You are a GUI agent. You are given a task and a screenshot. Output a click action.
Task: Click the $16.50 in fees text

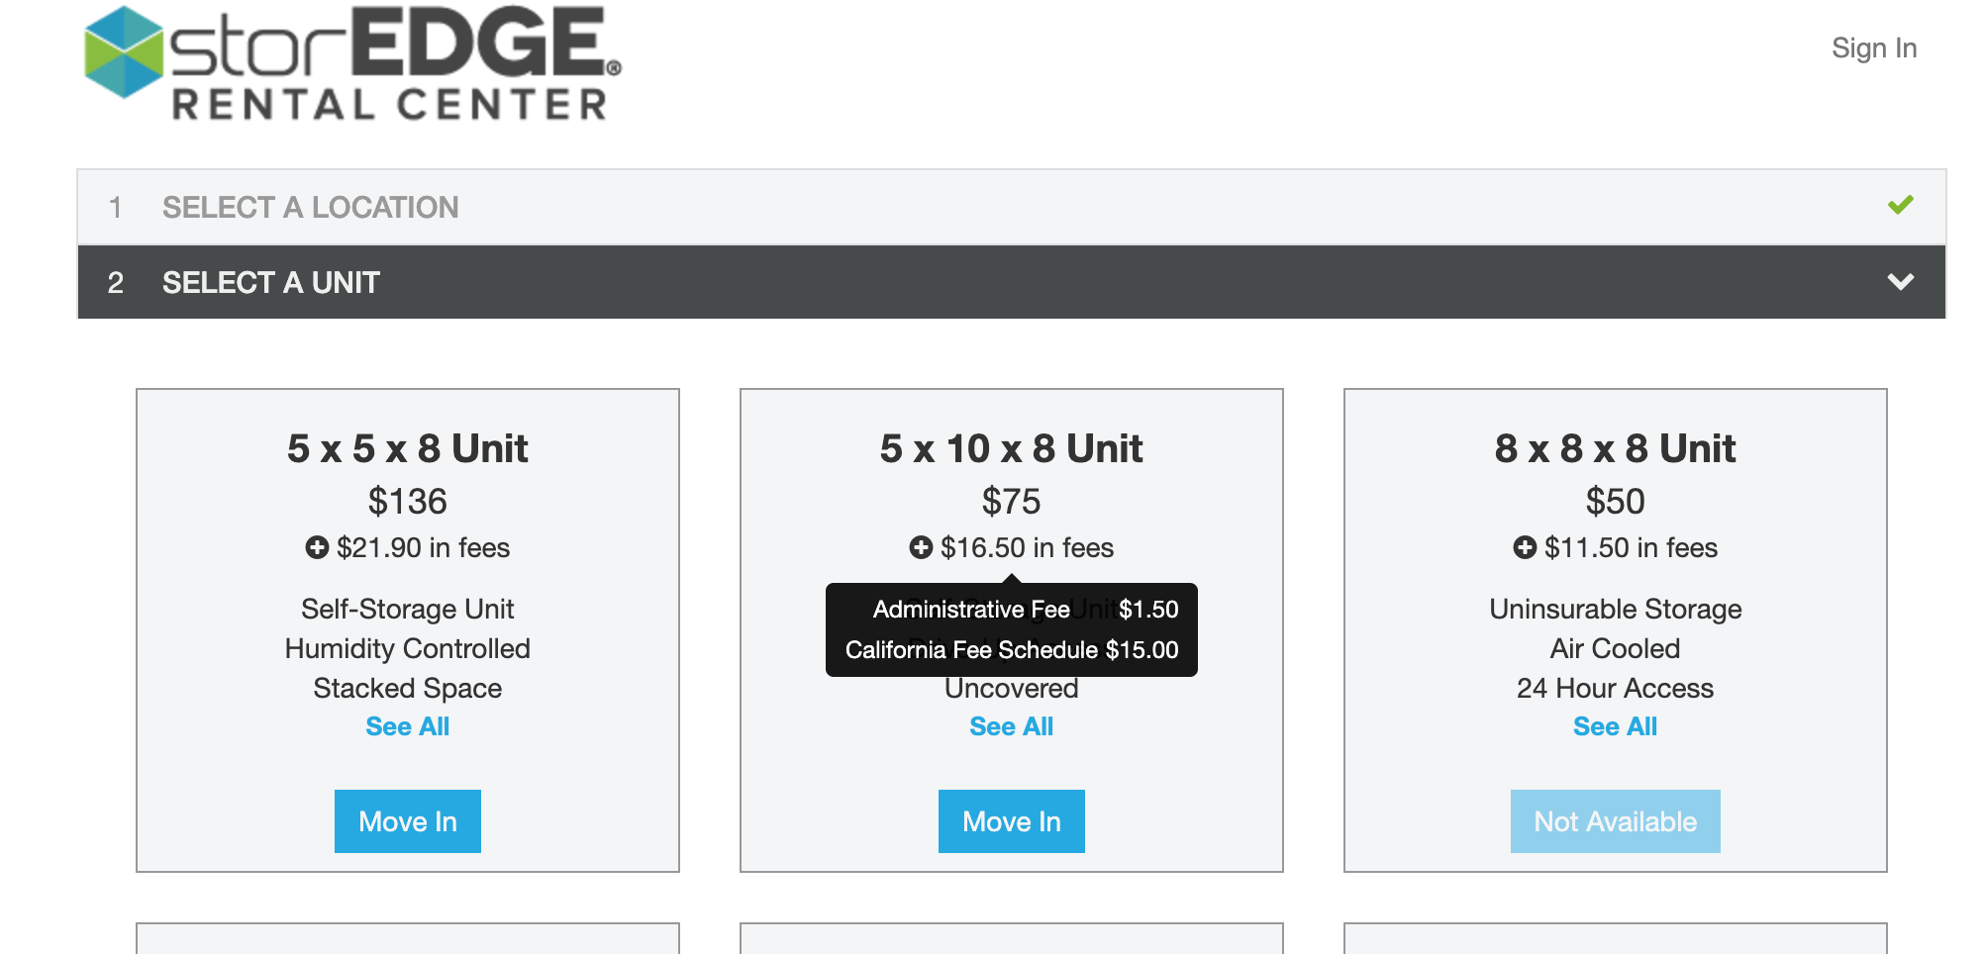(1027, 547)
